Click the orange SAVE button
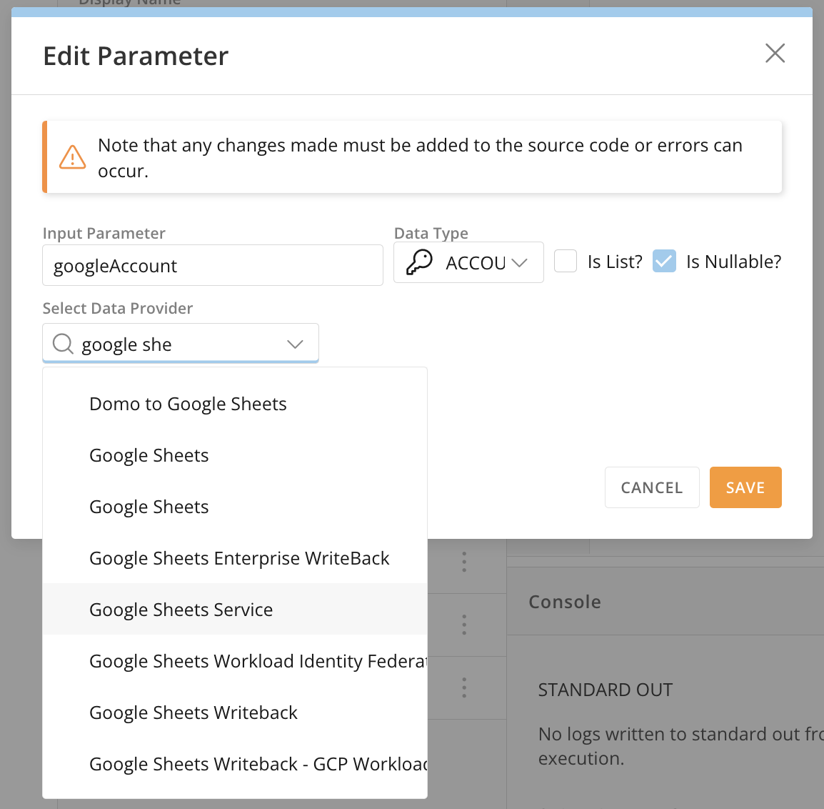 click(745, 487)
